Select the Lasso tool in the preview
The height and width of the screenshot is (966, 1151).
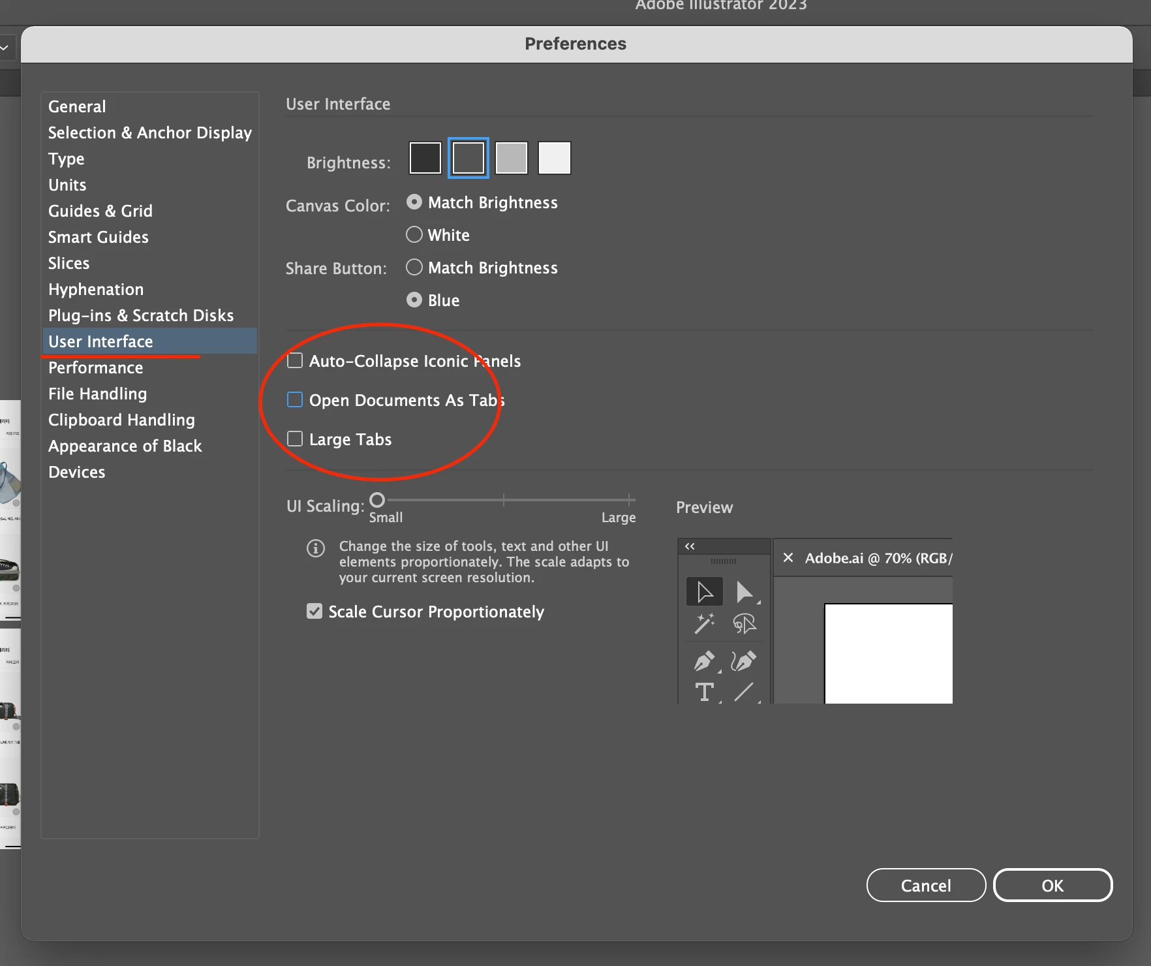tap(744, 624)
